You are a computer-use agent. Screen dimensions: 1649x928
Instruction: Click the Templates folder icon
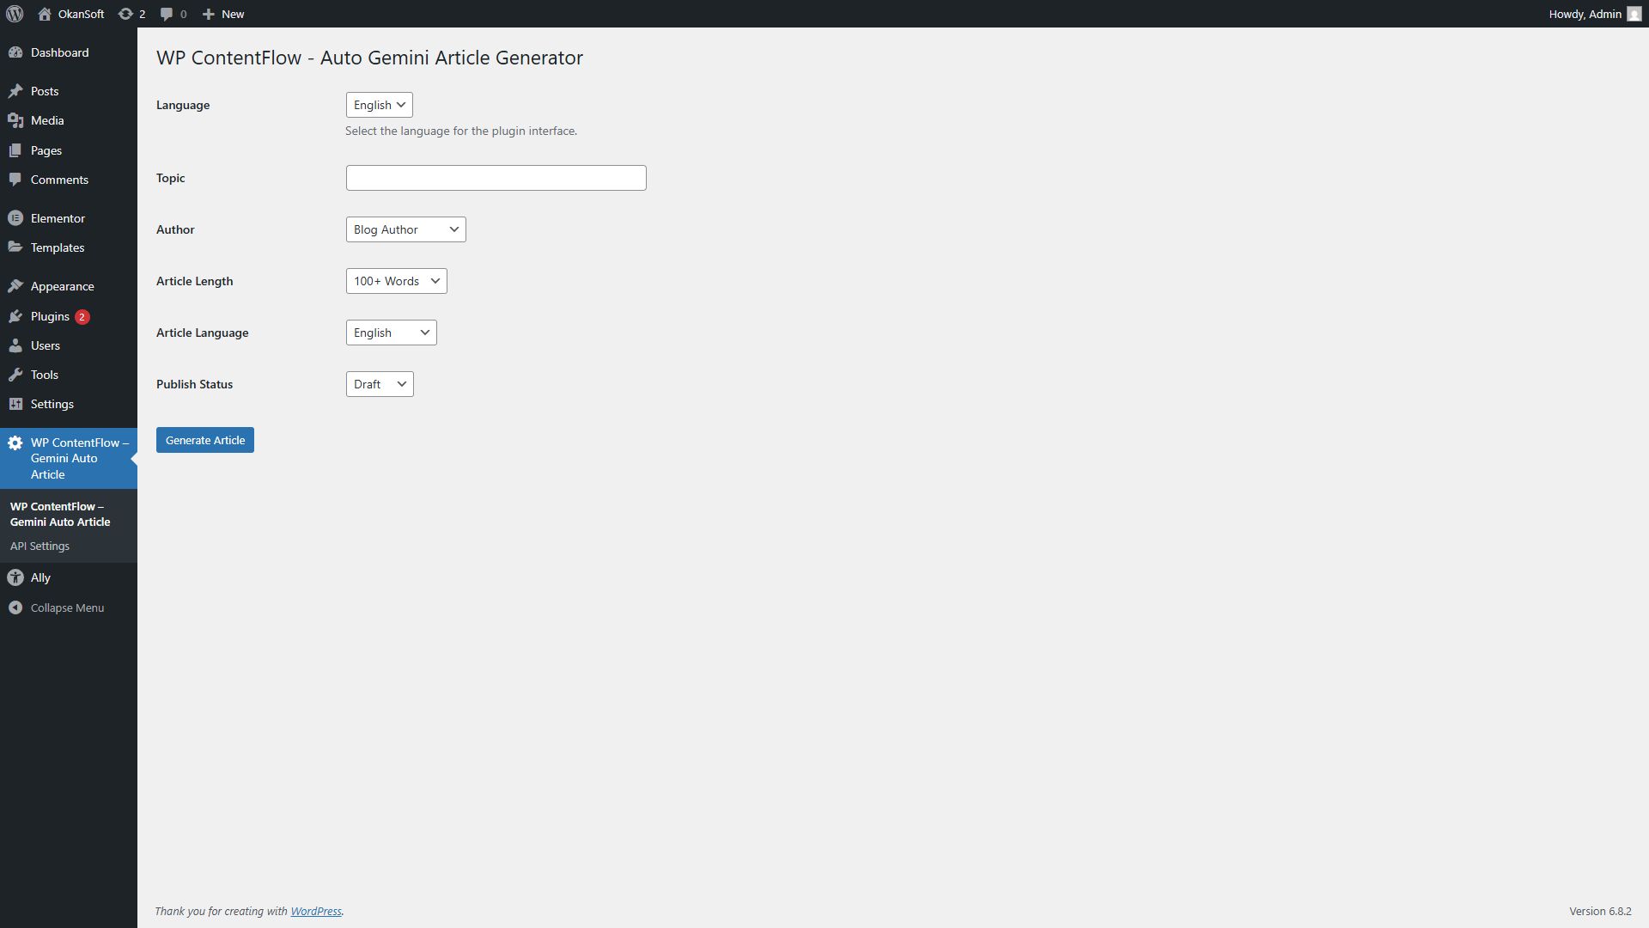pos(15,247)
